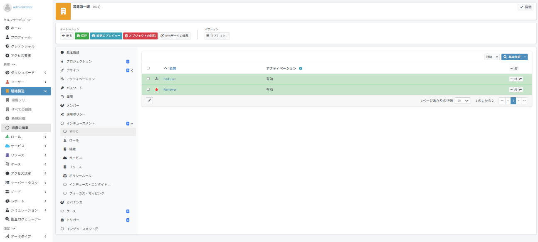Collapse the セルフサービス section header

tap(17, 20)
